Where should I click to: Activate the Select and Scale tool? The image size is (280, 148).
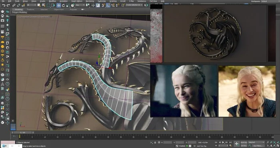click(68, 5)
